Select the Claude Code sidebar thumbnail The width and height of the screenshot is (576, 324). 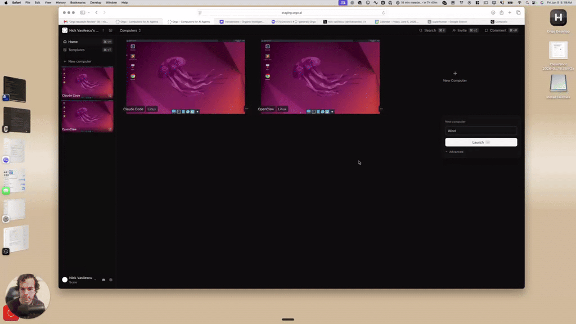pyautogui.click(x=87, y=82)
